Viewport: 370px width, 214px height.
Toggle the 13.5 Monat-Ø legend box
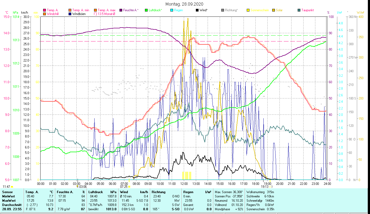point(95,14)
